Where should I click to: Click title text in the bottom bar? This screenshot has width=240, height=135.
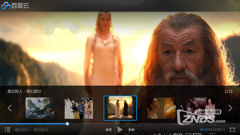coord(32,130)
